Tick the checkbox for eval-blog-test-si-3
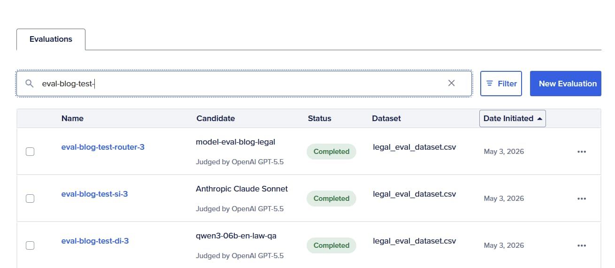Screen dimensions: 615x268 pyautogui.click(x=30, y=199)
